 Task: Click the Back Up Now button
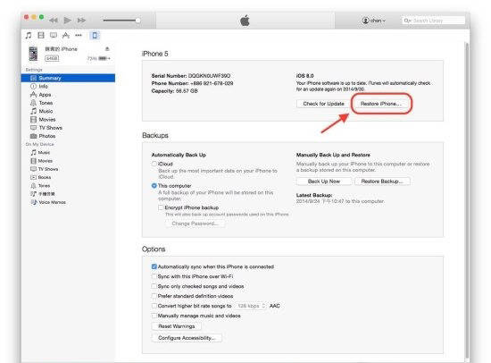pyautogui.click(x=324, y=181)
